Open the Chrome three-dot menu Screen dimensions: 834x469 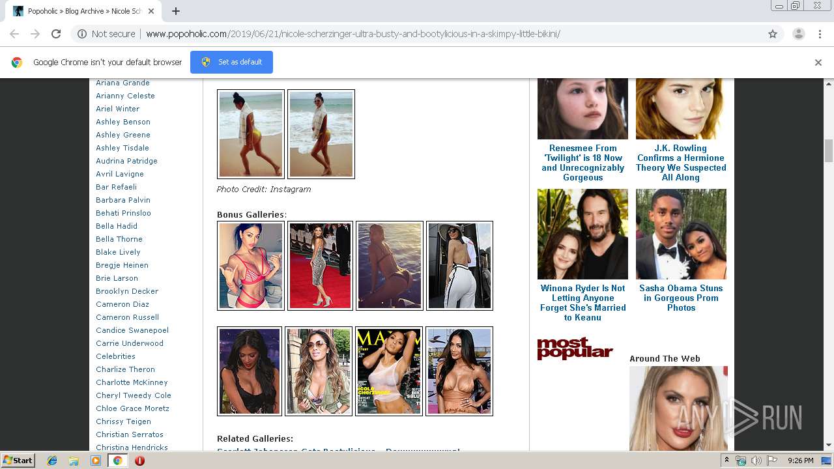pos(820,34)
